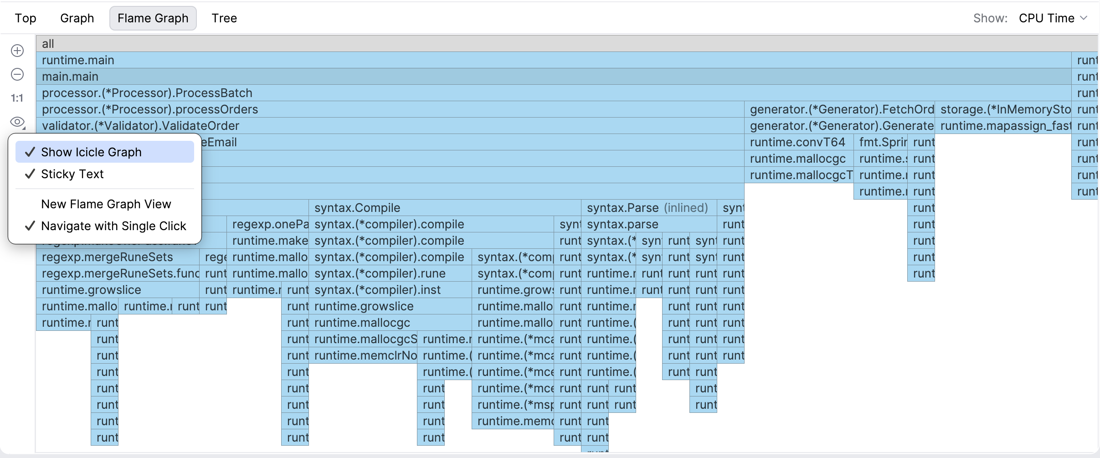Click generator.(*Generator).Generate frame

(840, 126)
